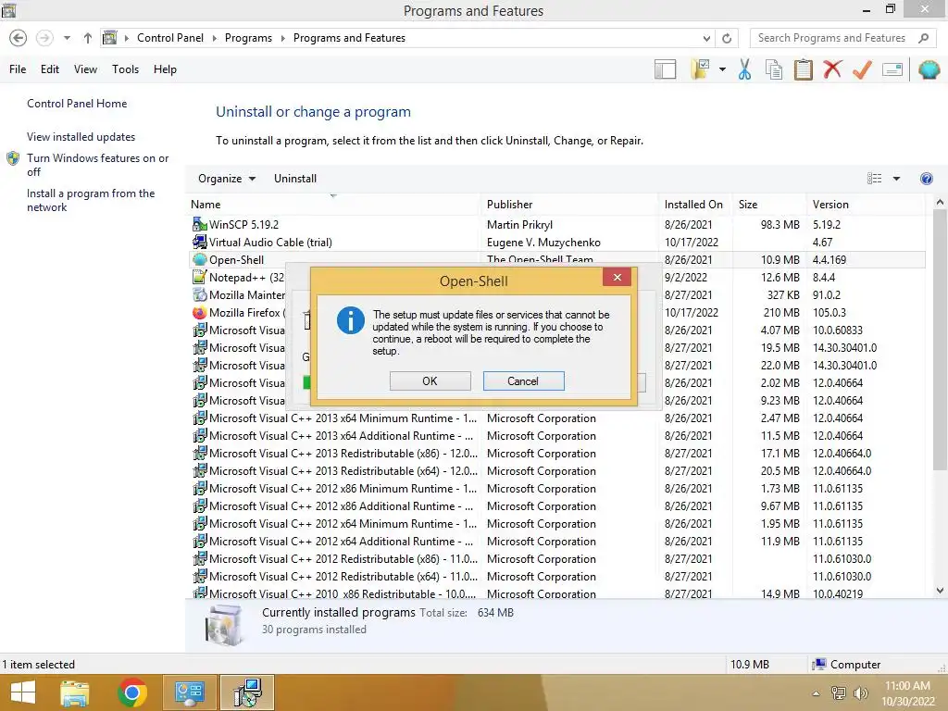Open the View menu

tap(85, 69)
